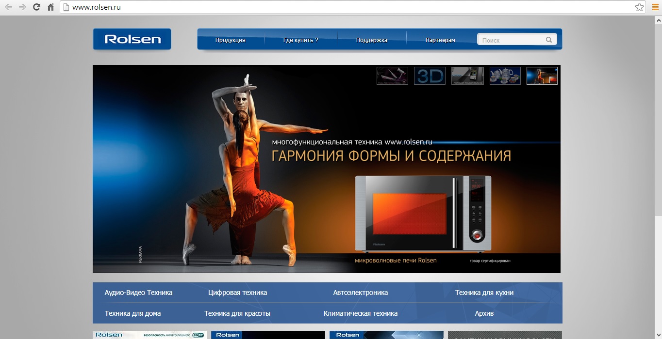Select the 3D banner thumbnail

(430, 76)
